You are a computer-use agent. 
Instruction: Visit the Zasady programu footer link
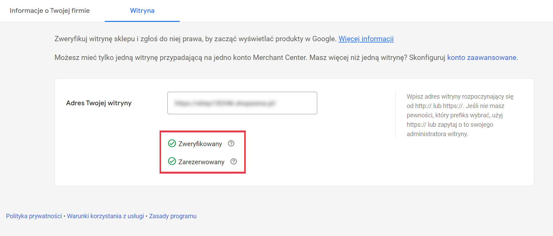click(x=173, y=216)
